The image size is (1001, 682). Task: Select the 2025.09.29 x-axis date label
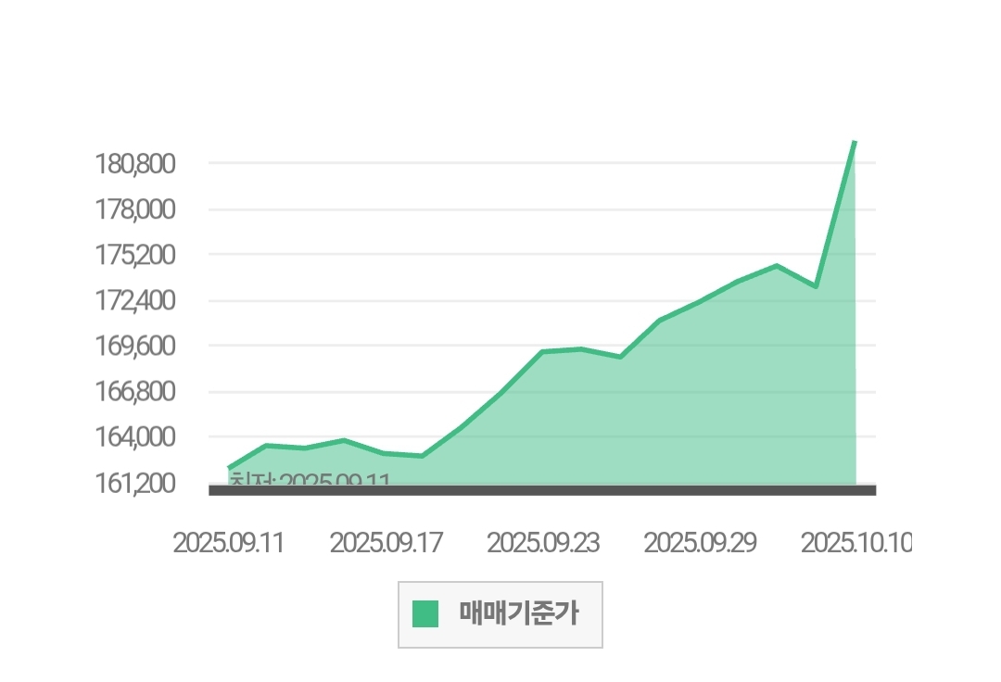(700, 543)
